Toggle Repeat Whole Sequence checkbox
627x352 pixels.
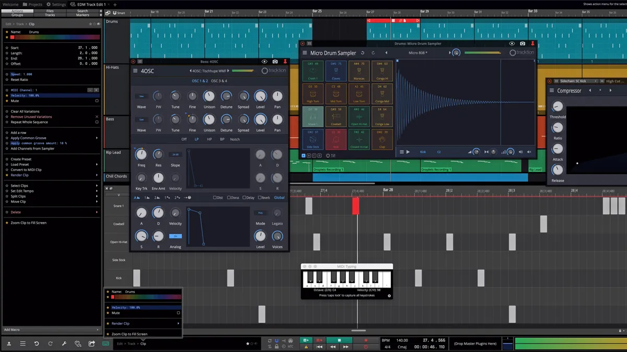(x=97, y=122)
